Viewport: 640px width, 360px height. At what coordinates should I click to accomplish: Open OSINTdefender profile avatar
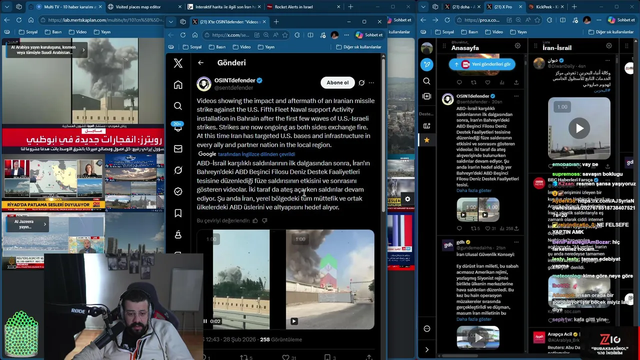pos(204,83)
